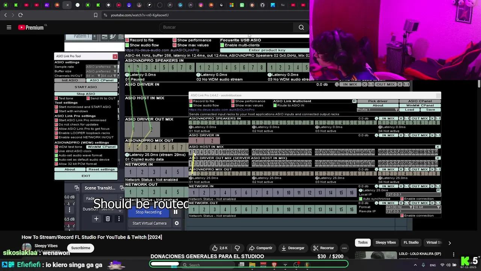
Task: Adjust the ASIOVADPRO SPEAKERS IN volume knob
Action: pos(377,119)
